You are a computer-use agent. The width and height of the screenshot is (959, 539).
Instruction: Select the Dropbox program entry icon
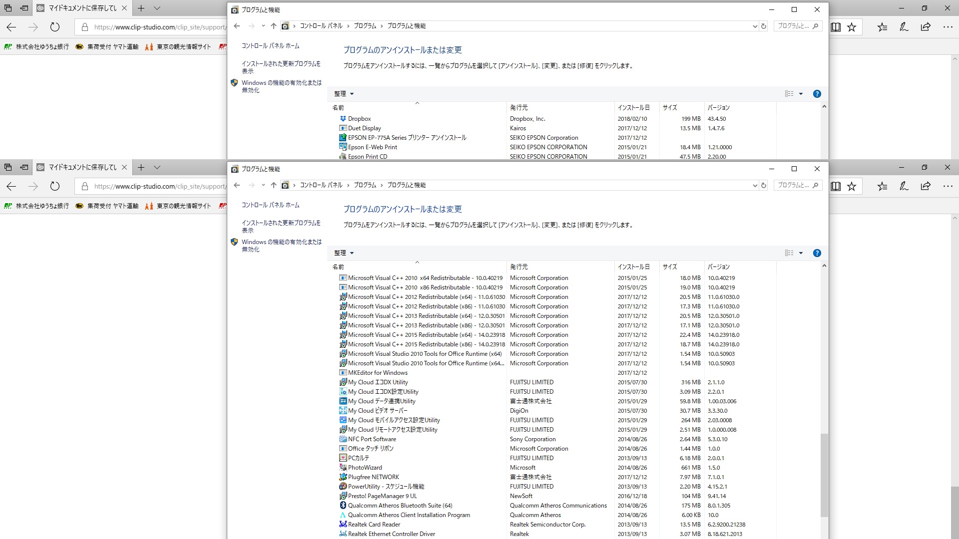(x=343, y=119)
